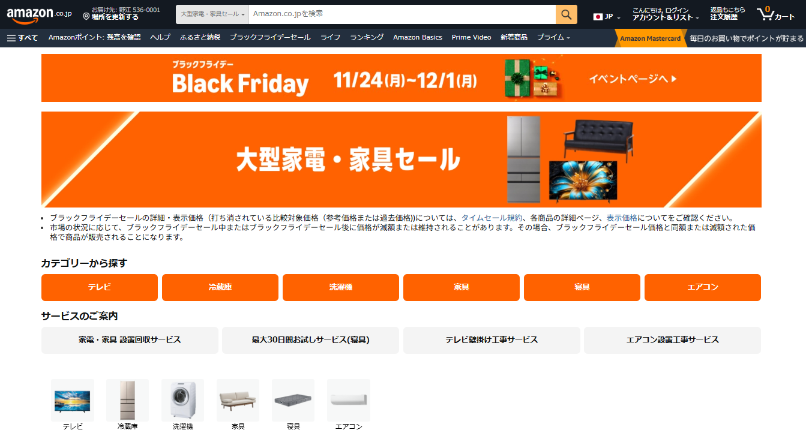Viewport: 806px width, 439px height.
Task: Open the shopping cart icon
Action: (775, 14)
